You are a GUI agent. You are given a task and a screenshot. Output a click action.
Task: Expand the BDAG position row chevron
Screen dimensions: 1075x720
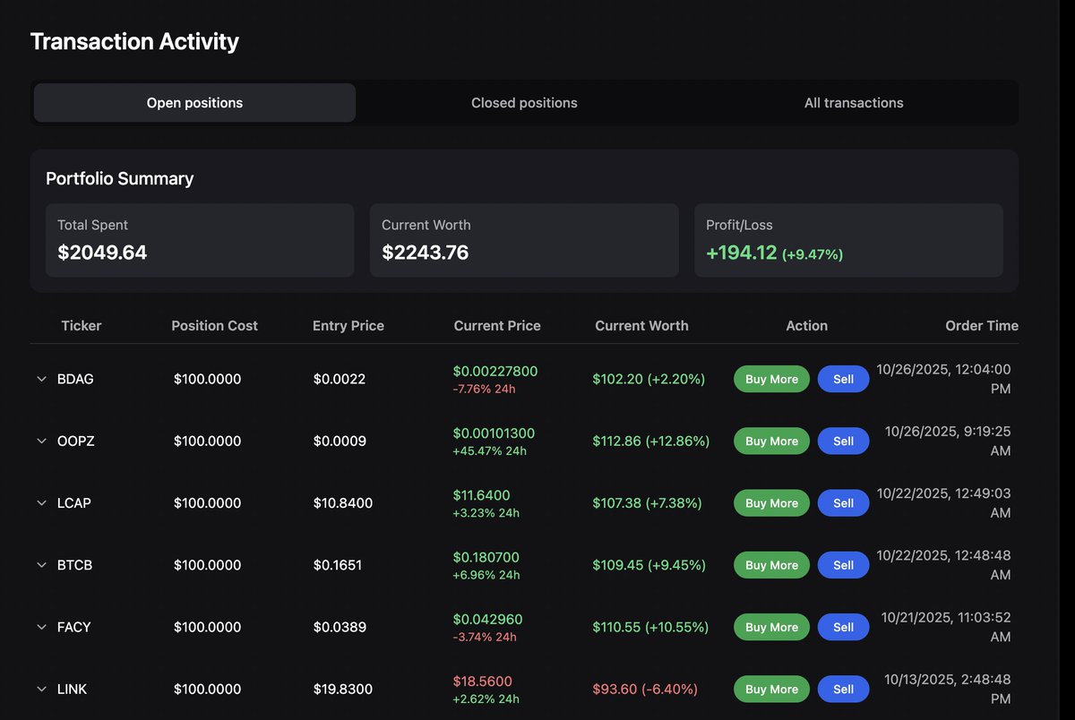(x=41, y=379)
